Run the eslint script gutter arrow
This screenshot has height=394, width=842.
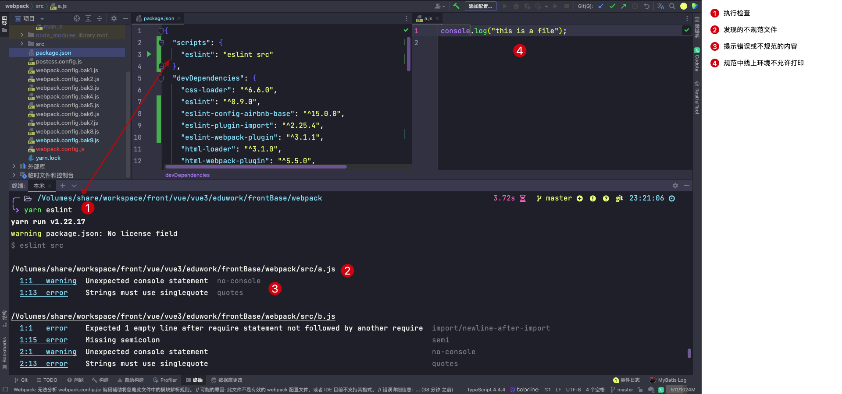point(149,54)
